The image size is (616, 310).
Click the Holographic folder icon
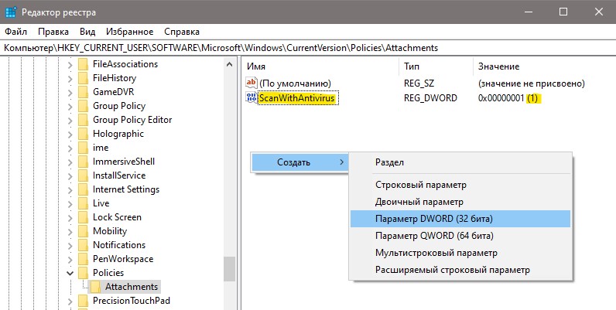84,134
